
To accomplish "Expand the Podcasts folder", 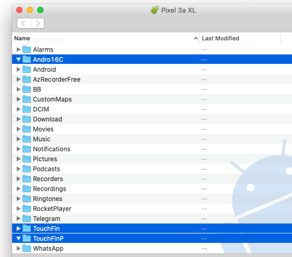I will pos(18,169).
